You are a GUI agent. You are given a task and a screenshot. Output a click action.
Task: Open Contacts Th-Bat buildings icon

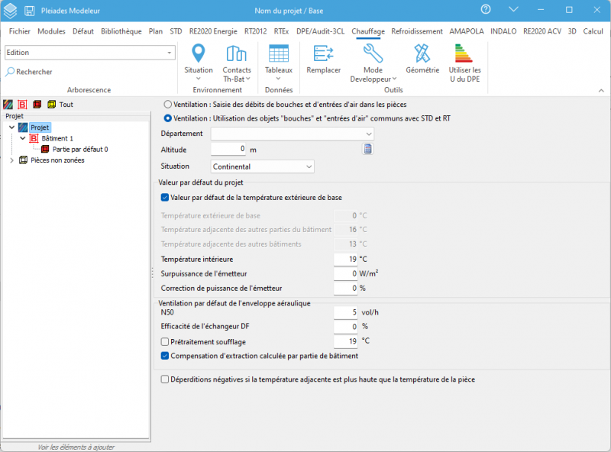[237, 53]
